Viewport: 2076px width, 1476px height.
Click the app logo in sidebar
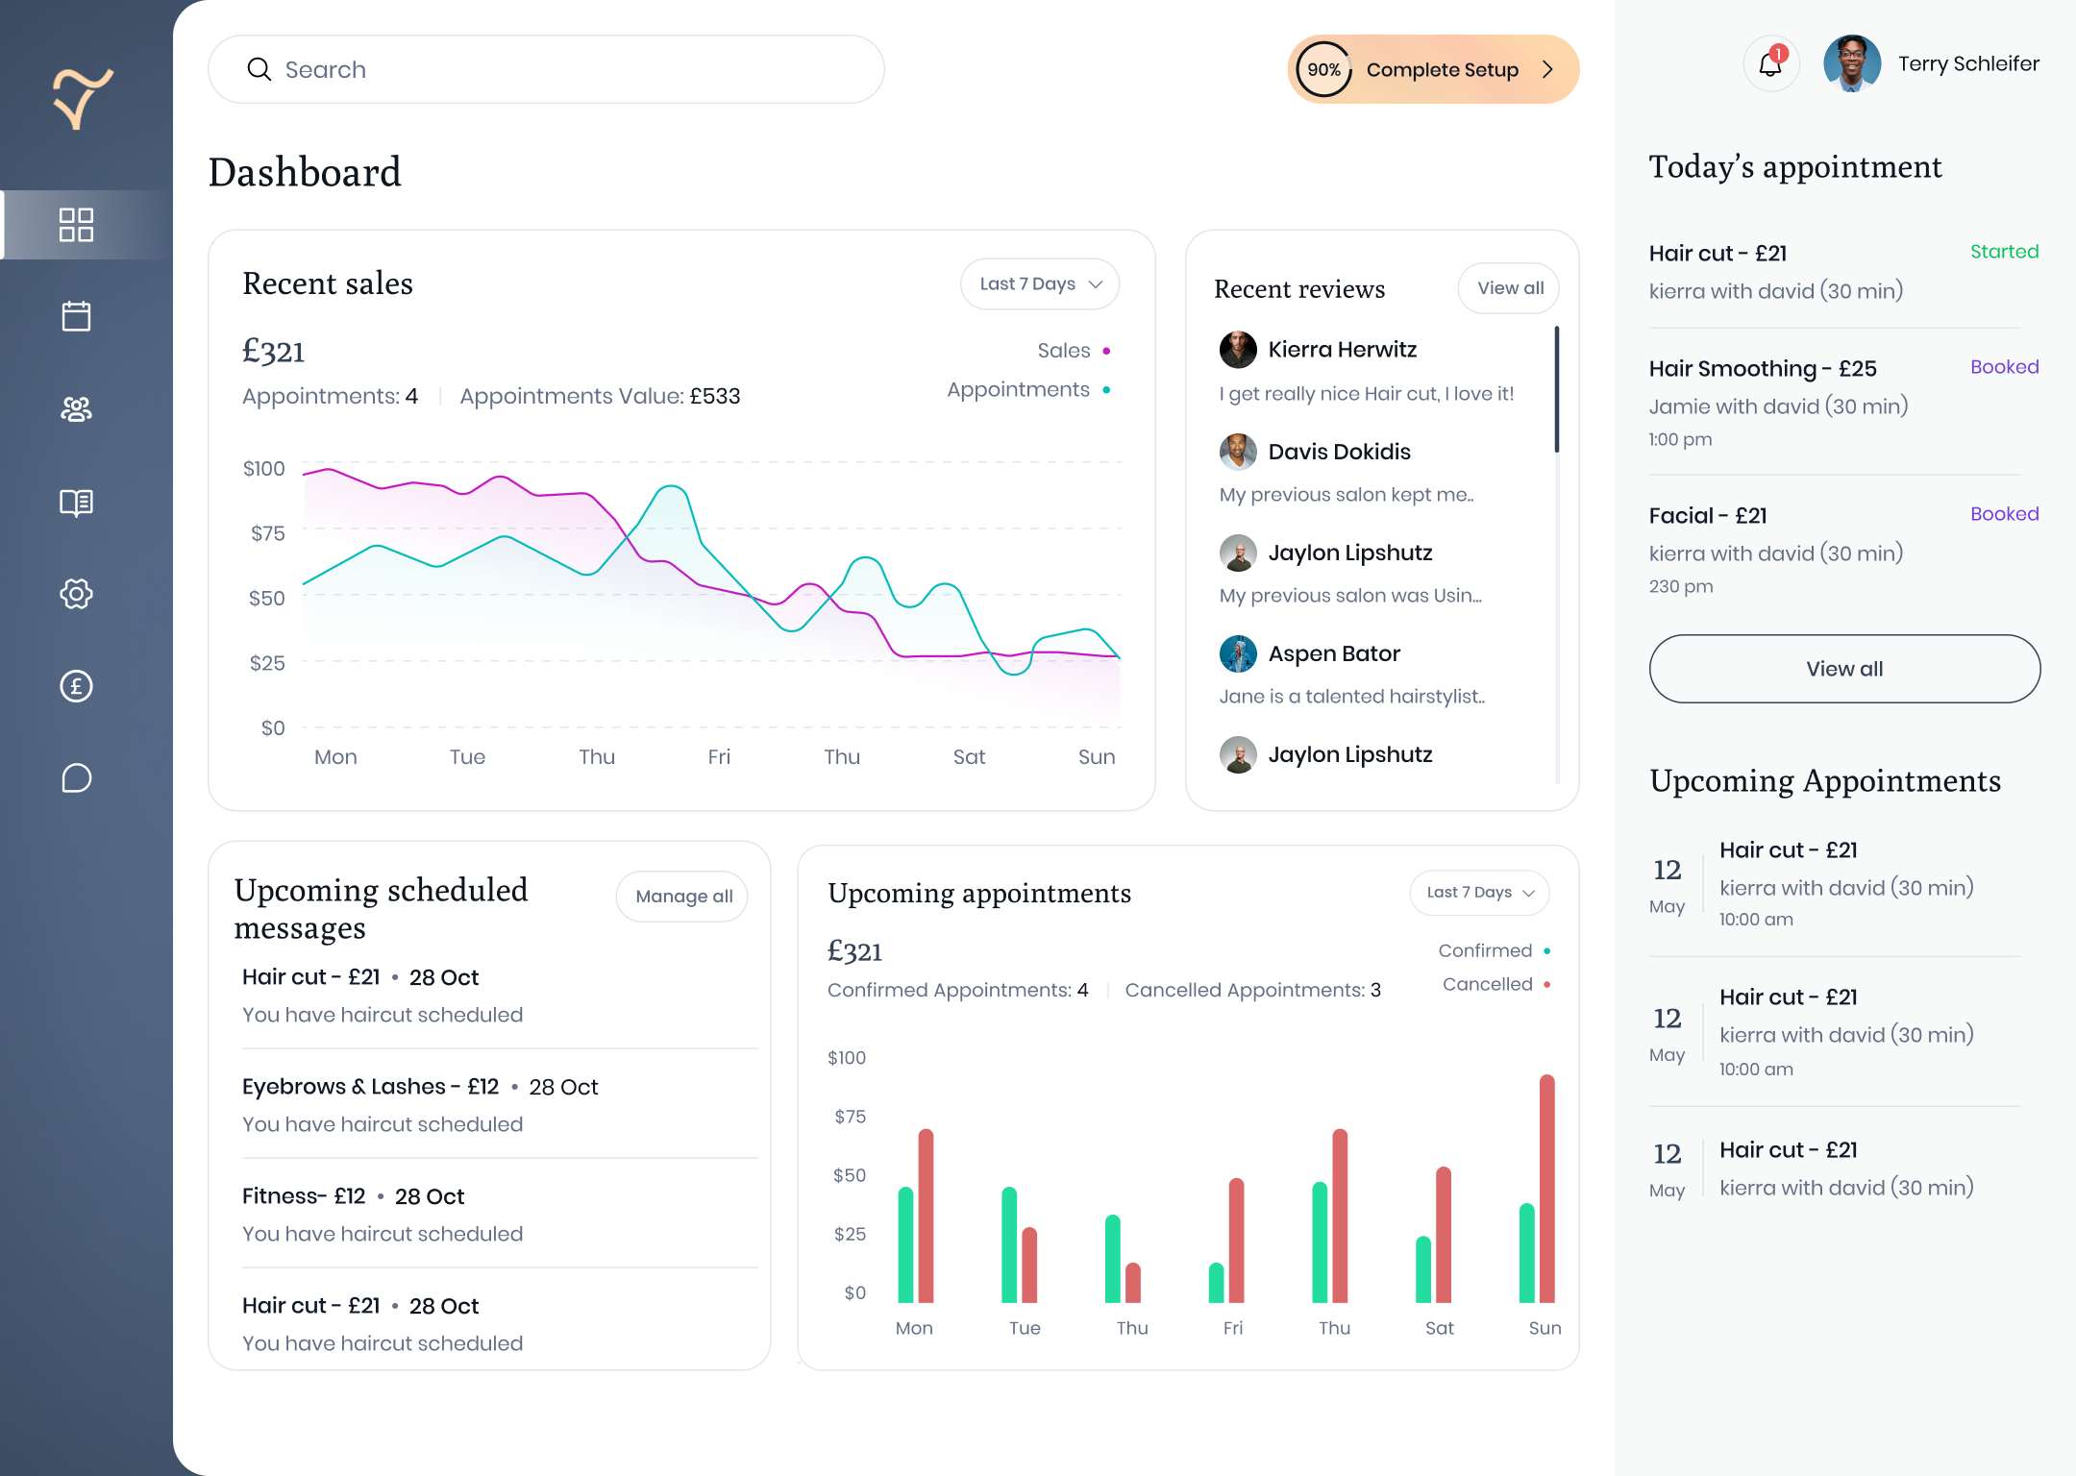pyautogui.click(x=83, y=98)
